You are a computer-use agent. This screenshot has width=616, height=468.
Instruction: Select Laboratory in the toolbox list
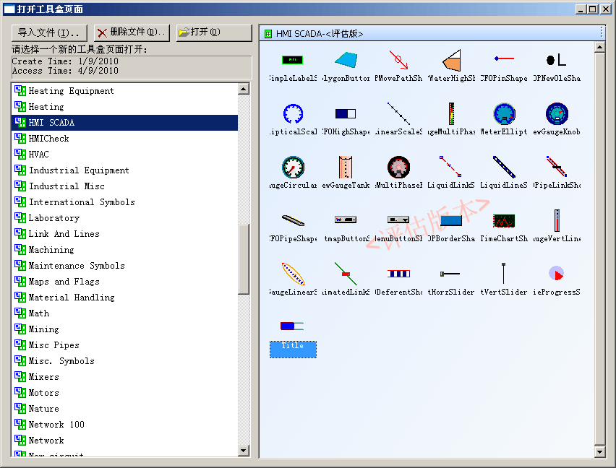54,218
